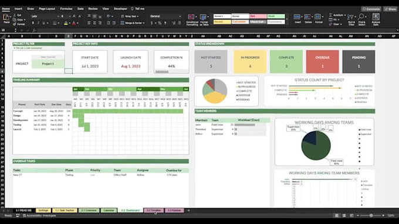Switch to the 3.2 Timeline sheet tab
The image size is (399, 224).
pos(154,211)
